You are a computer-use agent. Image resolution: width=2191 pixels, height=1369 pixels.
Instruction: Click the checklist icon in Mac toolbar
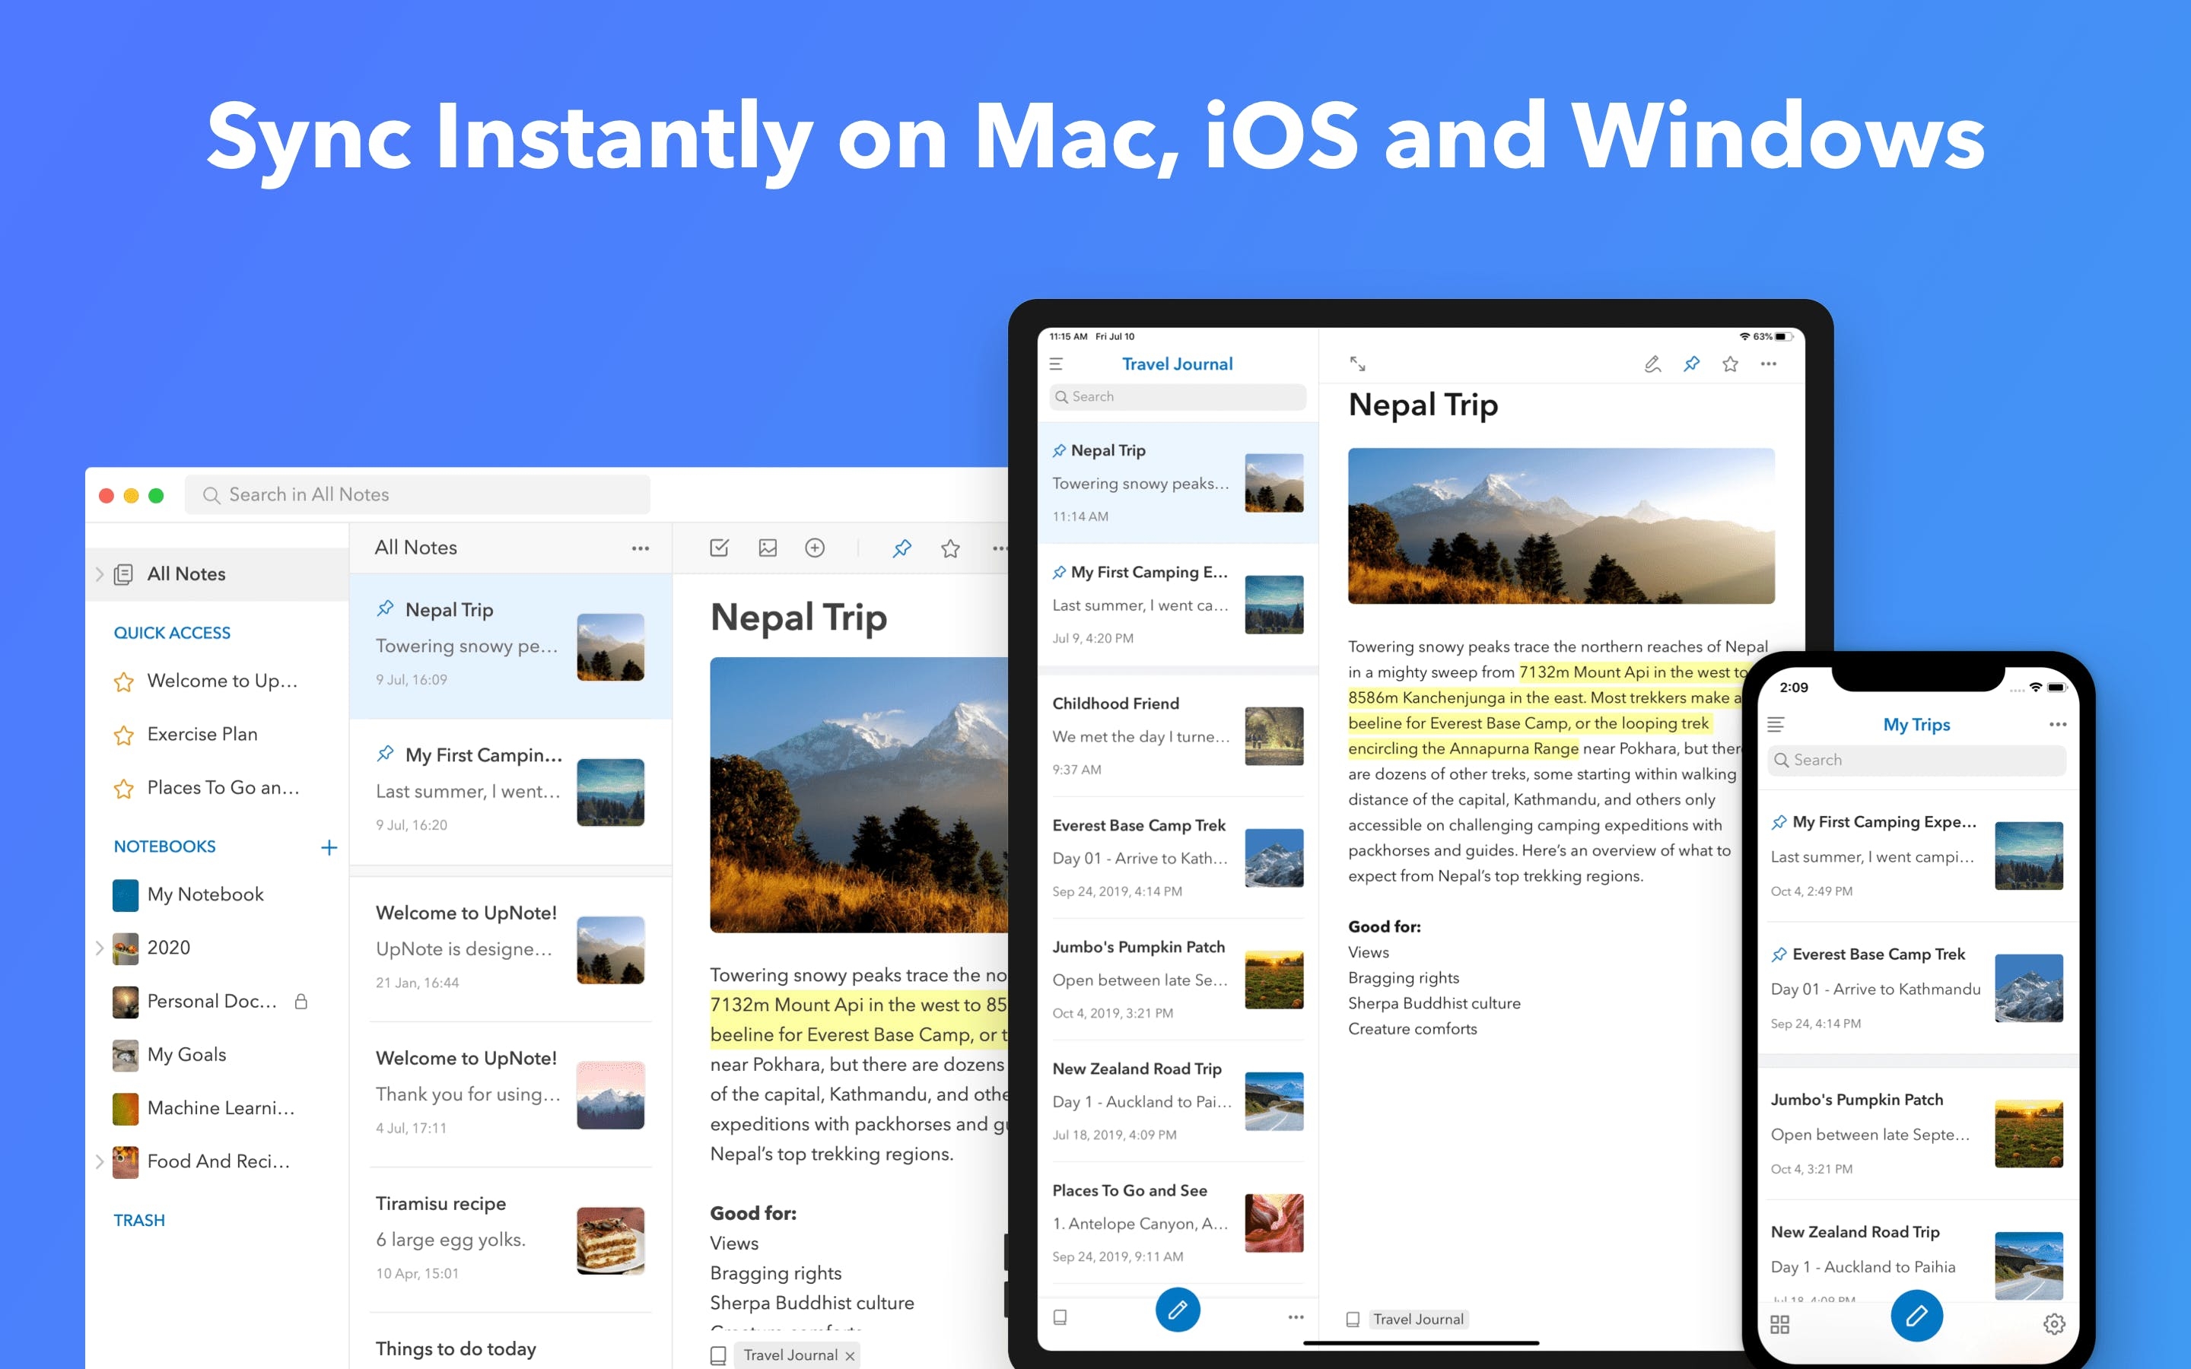click(719, 548)
